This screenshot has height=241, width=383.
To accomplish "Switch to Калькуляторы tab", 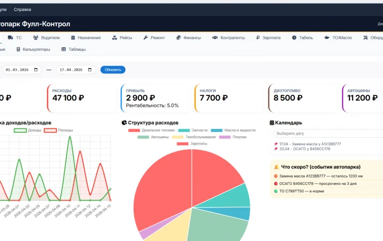I will [x=33, y=50].
